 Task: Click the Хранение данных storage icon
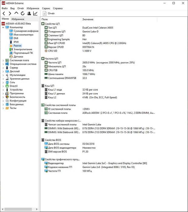(7, 79)
